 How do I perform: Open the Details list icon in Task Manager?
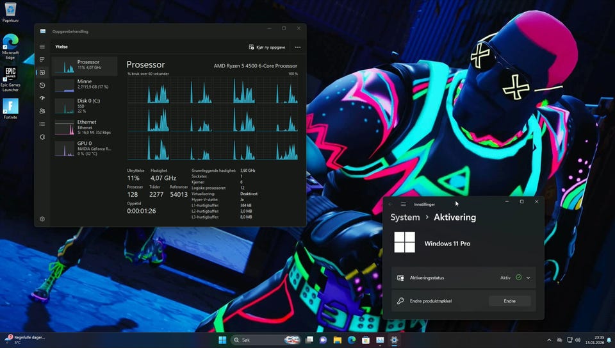(x=42, y=124)
